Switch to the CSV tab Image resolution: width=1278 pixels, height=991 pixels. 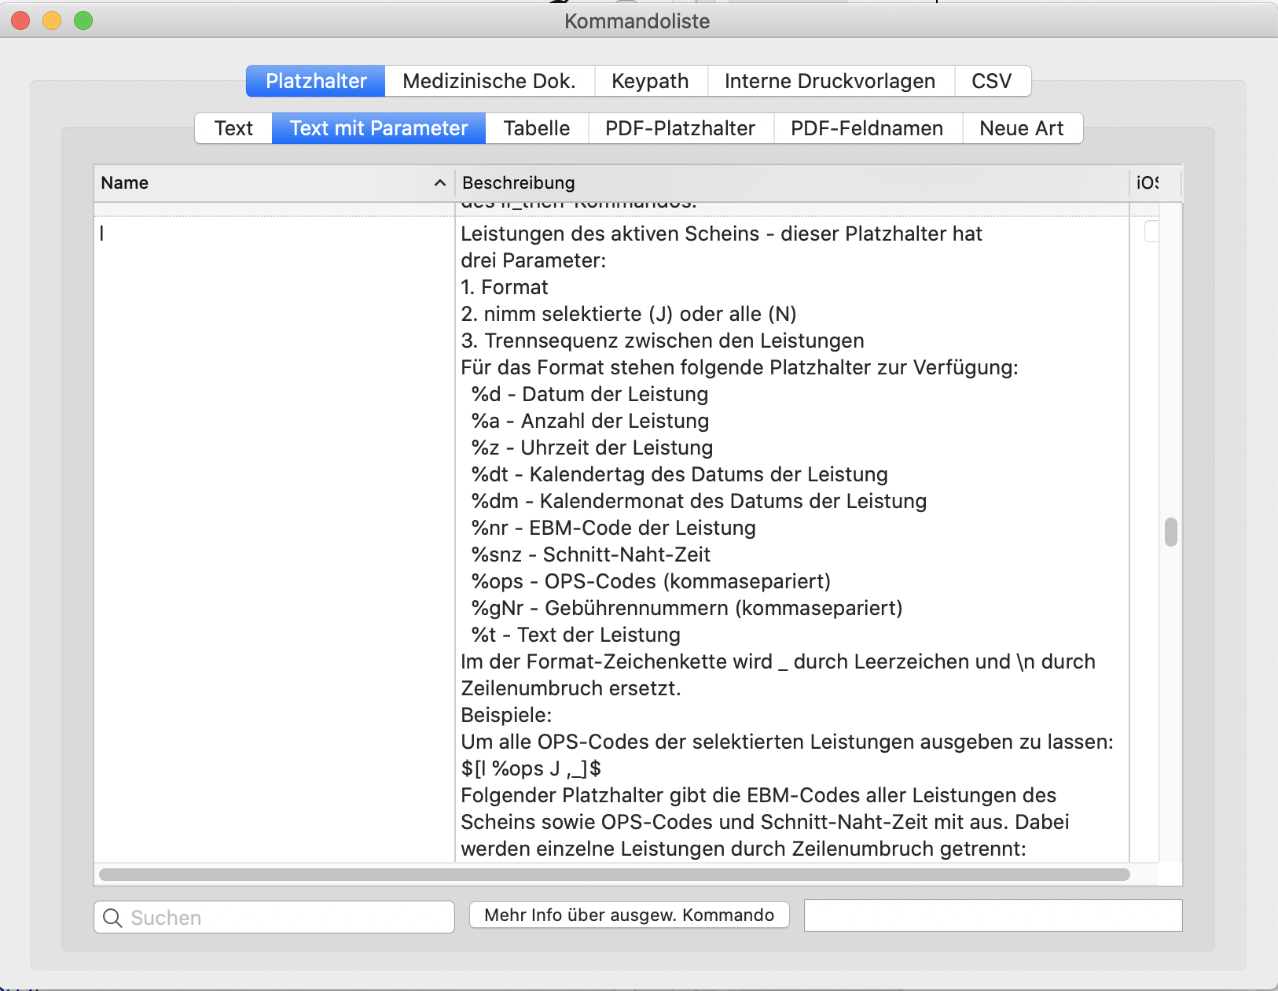(x=992, y=81)
